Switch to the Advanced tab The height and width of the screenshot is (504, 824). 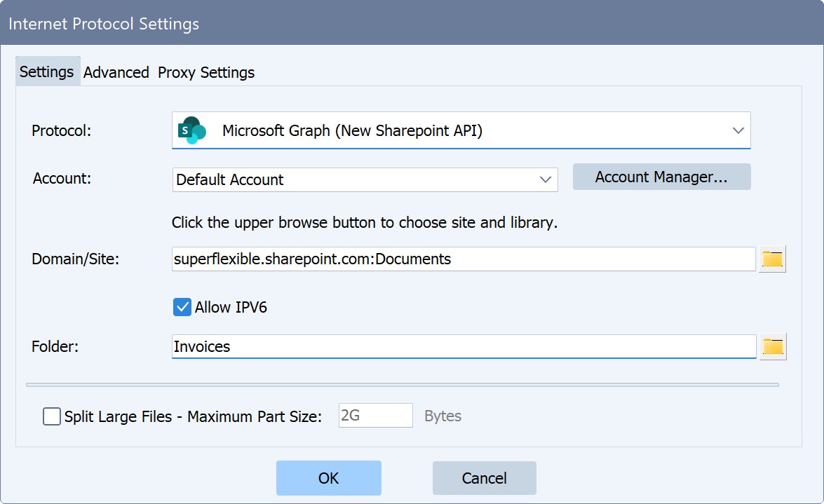click(x=116, y=72)
